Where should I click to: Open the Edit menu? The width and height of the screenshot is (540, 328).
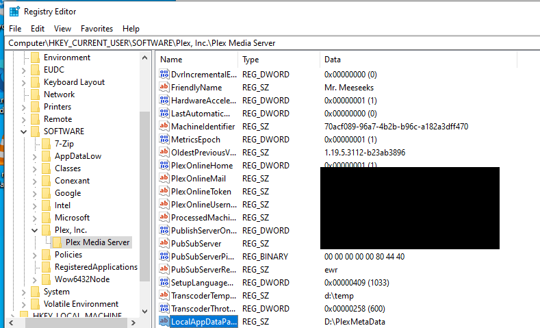pyautogui.click(x=38, y=29)
